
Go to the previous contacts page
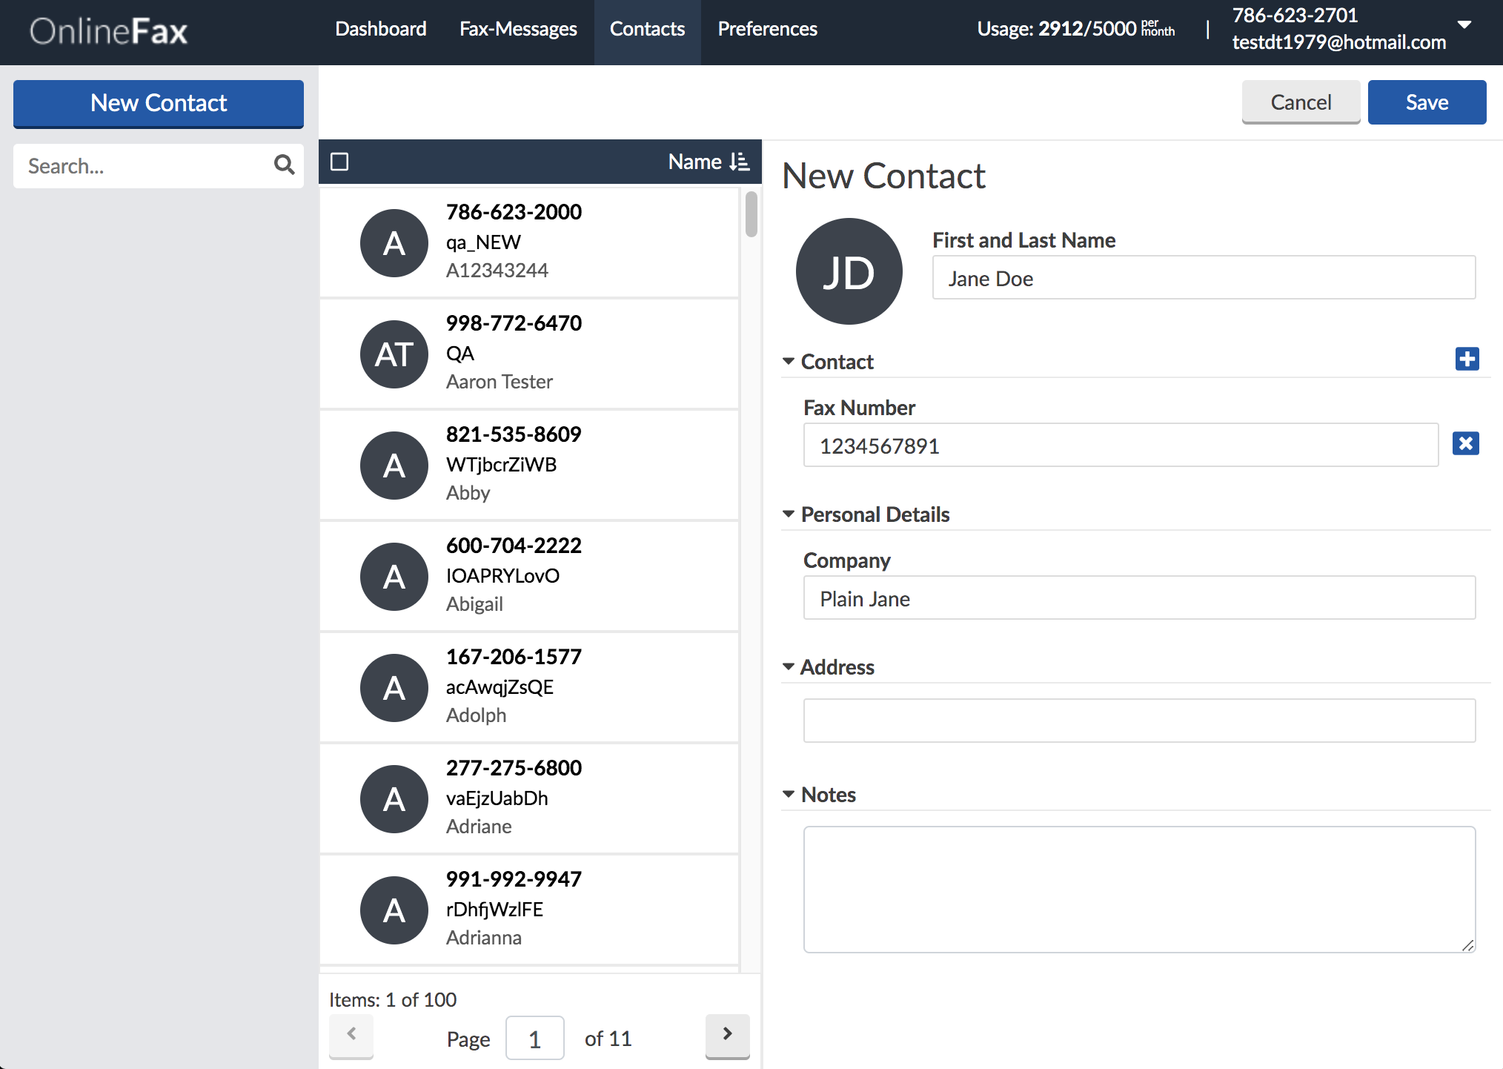pos(351,1035)
